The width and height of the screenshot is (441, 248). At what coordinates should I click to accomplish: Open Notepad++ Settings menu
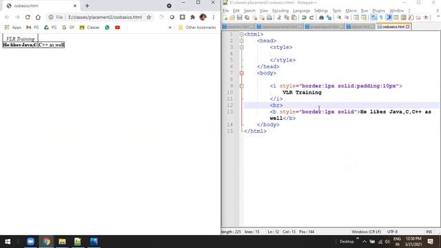point(321,11)
